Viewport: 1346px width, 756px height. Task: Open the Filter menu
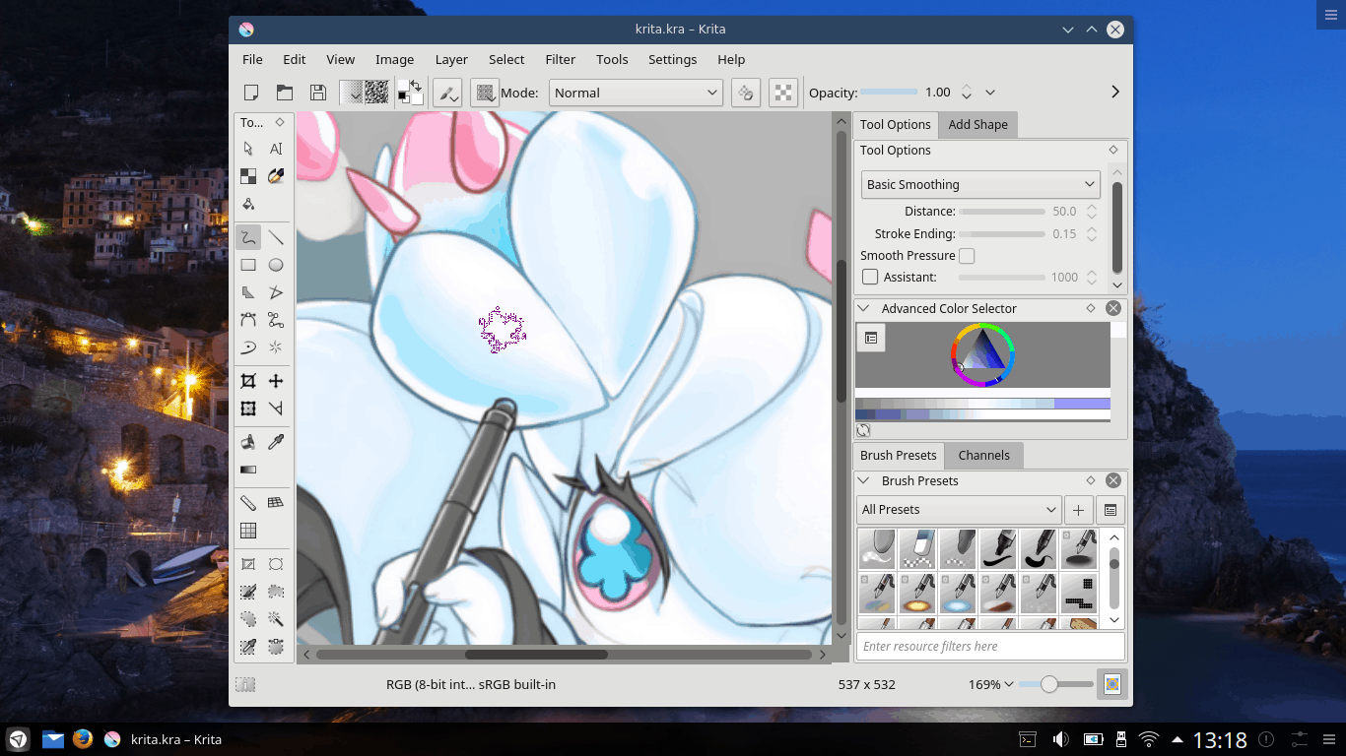click(x=561, y=59)
